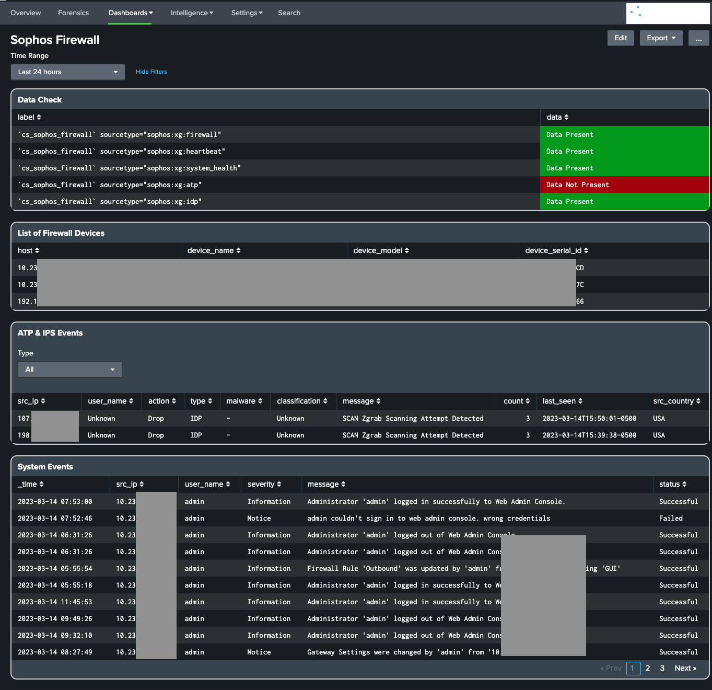Click the 2023-03-14 11:45:53 timestamp

[x=55, y=602]
